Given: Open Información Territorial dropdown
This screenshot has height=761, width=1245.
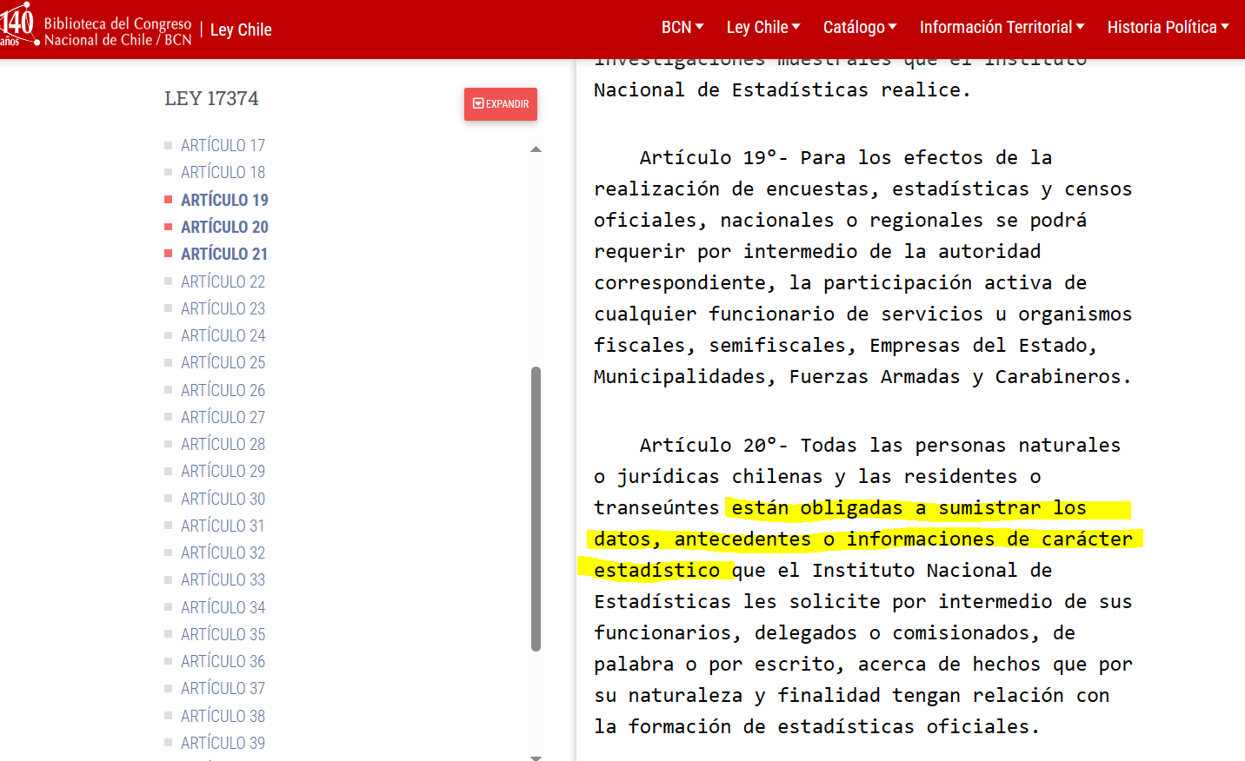Looking at the screenshot, I should pos(1002,28).
